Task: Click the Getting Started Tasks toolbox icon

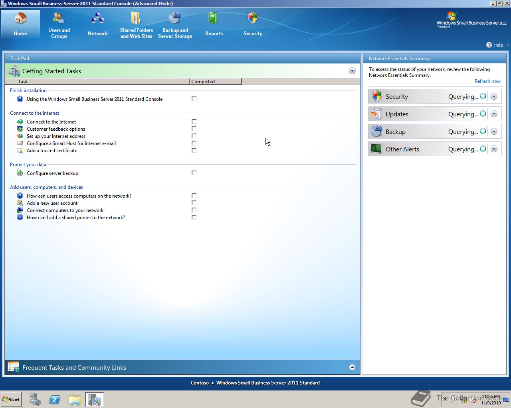Action: (14, 71)
